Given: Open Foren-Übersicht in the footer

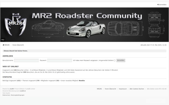Looking at the screenshot, I should pos(110,89).
